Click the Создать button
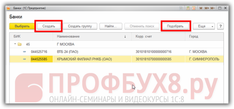 coord(49,26)
